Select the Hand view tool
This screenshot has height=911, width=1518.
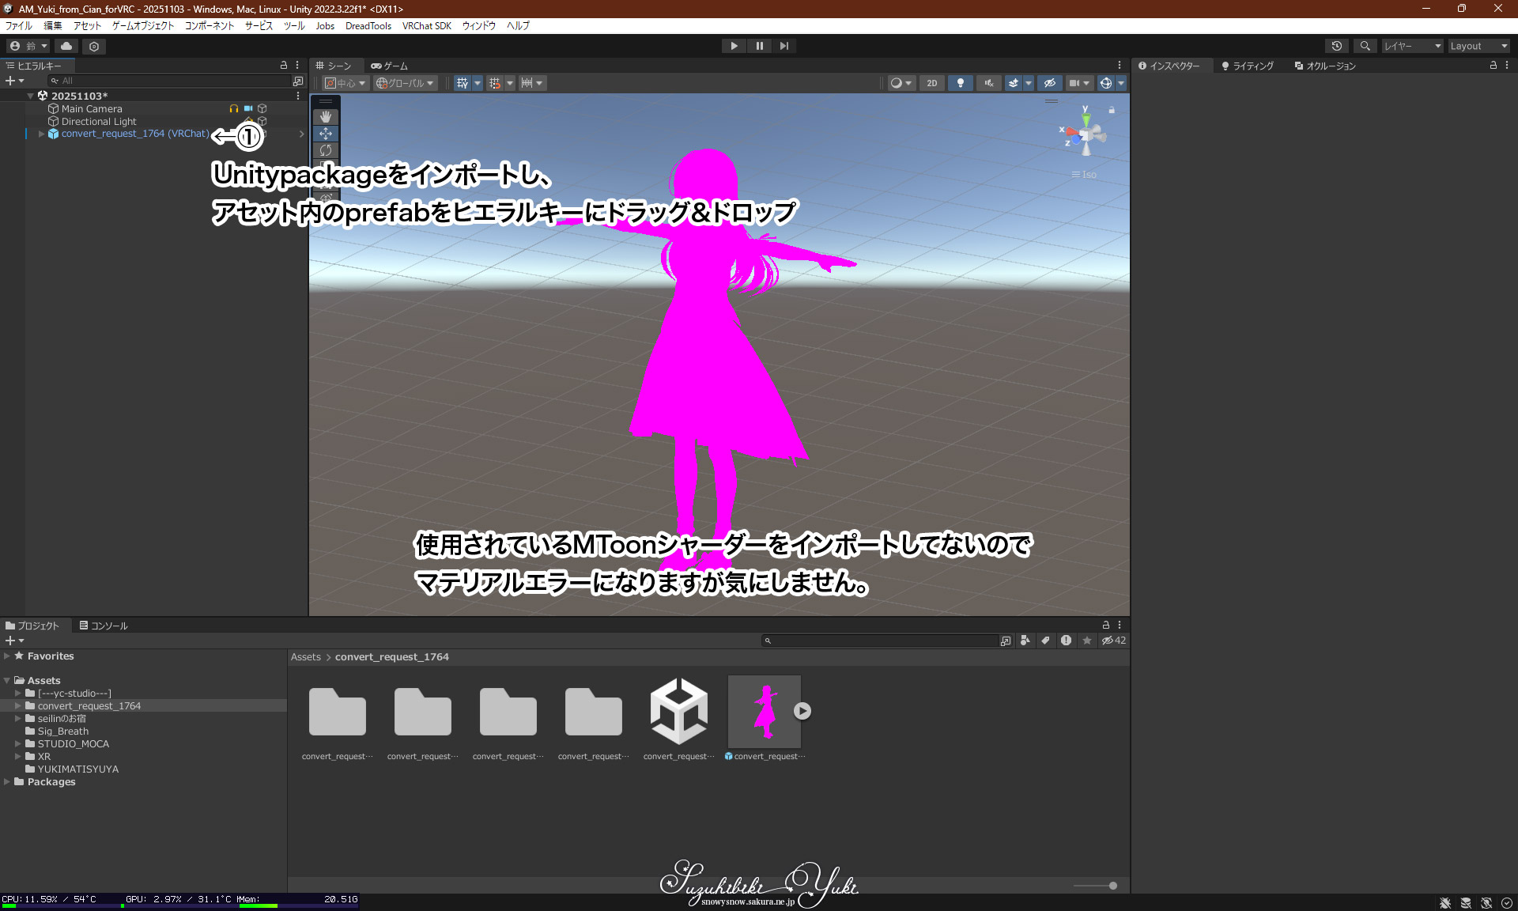(x=326, y=116)
